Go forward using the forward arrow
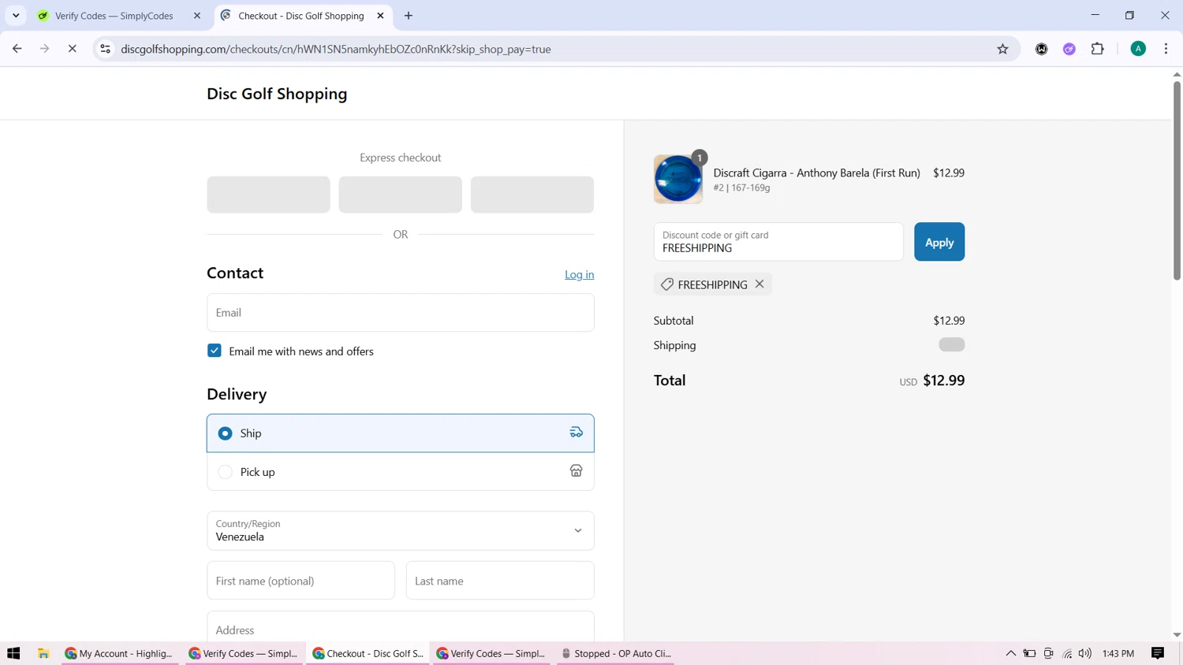 pyautogui.click(x=45, y=49)
